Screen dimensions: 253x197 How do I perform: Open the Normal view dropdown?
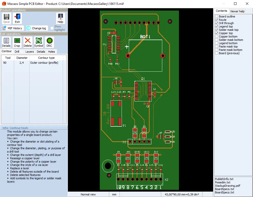point(88,194)
